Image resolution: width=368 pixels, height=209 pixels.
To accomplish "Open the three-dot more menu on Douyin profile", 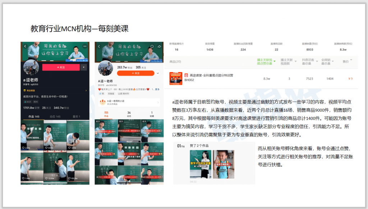I will point(85,46).
